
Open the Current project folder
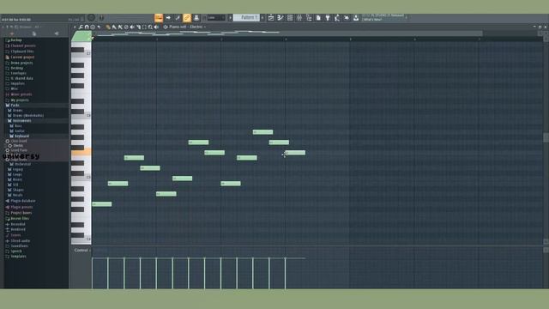coord(22,58)
